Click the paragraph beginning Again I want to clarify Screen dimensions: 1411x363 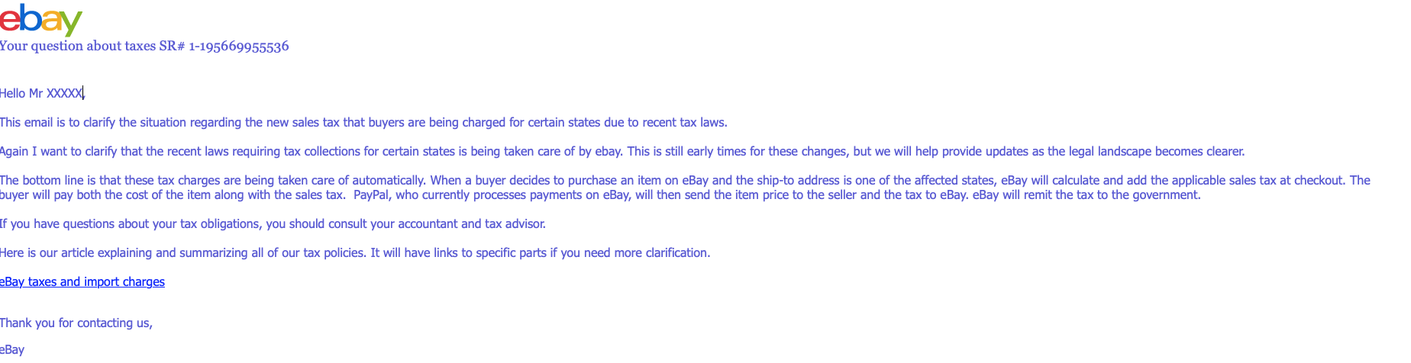pyautogui.click(x=622, y=152)
